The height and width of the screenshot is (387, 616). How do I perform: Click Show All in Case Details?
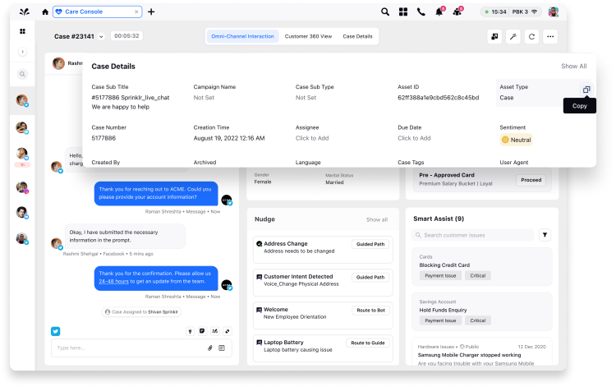[573, 66]
